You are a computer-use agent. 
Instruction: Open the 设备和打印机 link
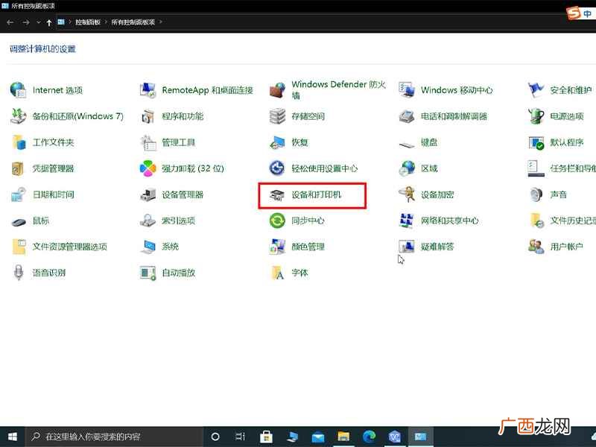tap(316, 194)
